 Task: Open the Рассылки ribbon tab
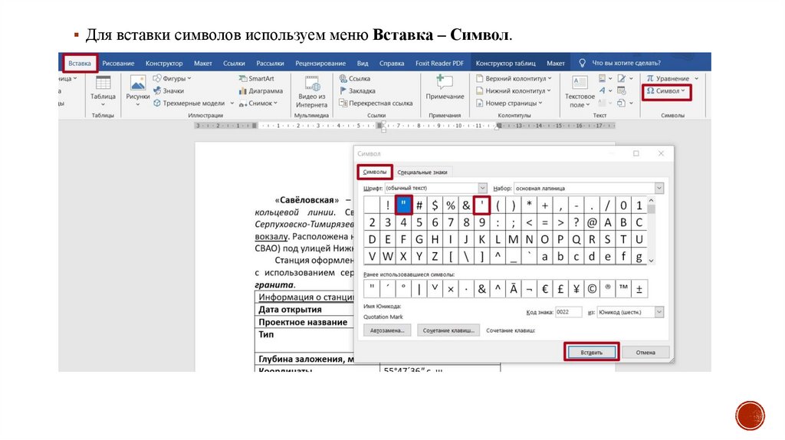click(x=271, y=63)
